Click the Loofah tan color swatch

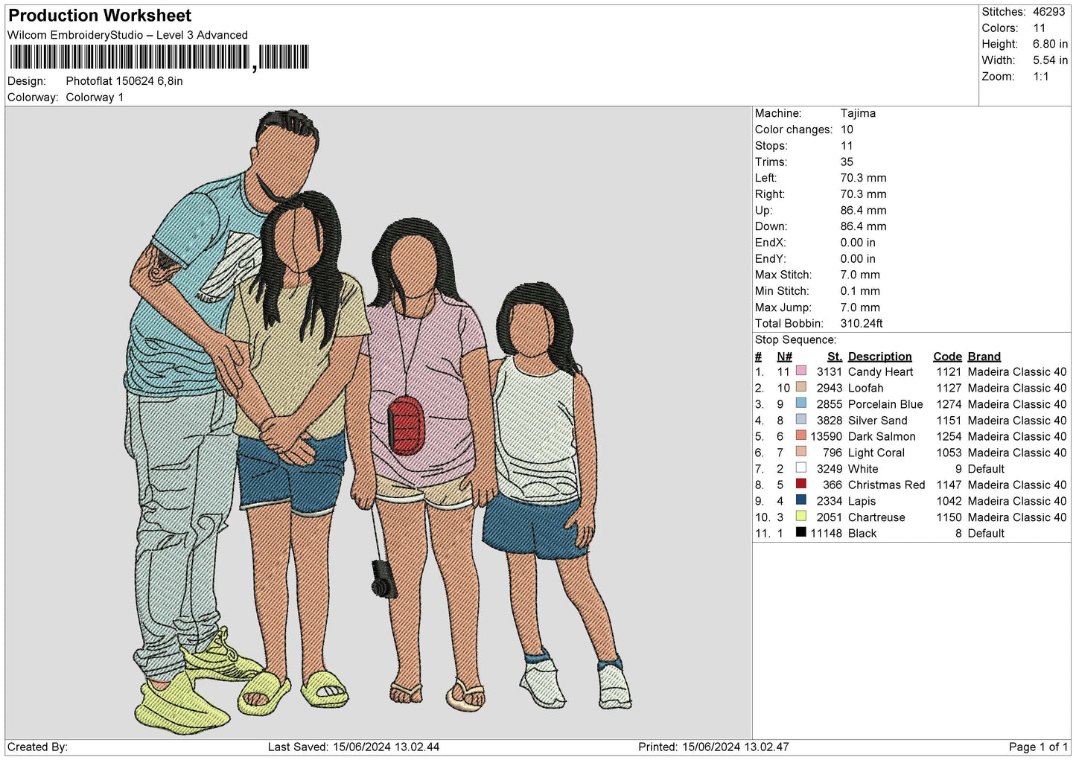click(x=801, y=387)
